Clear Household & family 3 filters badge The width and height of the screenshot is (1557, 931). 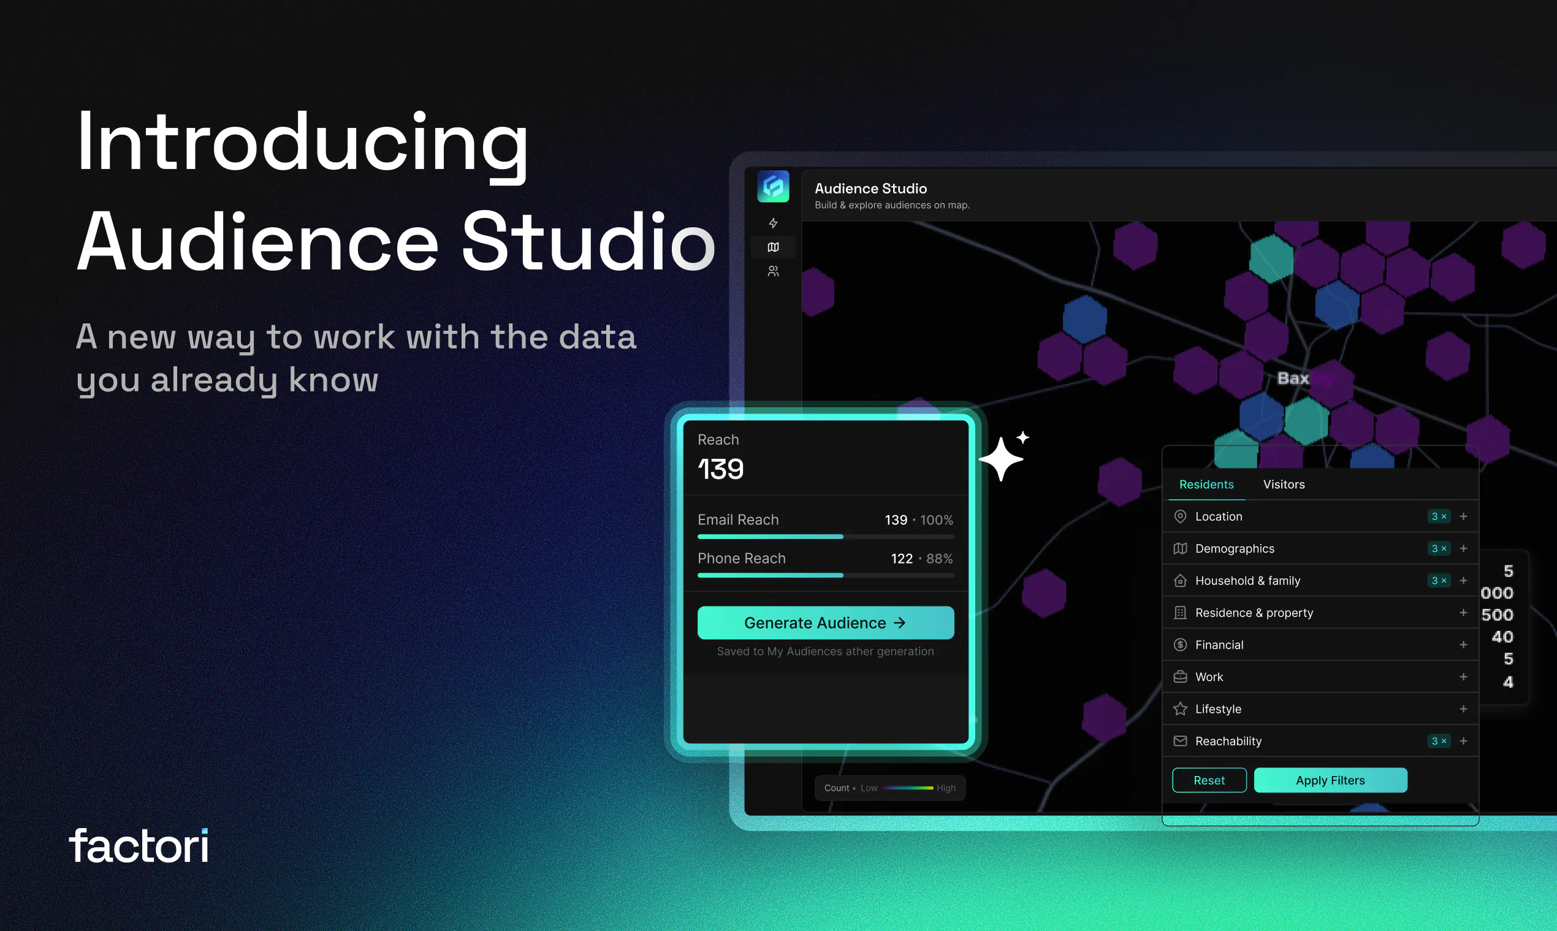coord(1438,580)
